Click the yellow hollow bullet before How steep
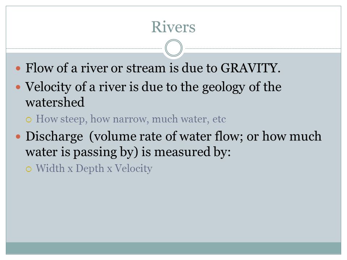This screenshot has width=347, height=260. [x=29, y=120]
